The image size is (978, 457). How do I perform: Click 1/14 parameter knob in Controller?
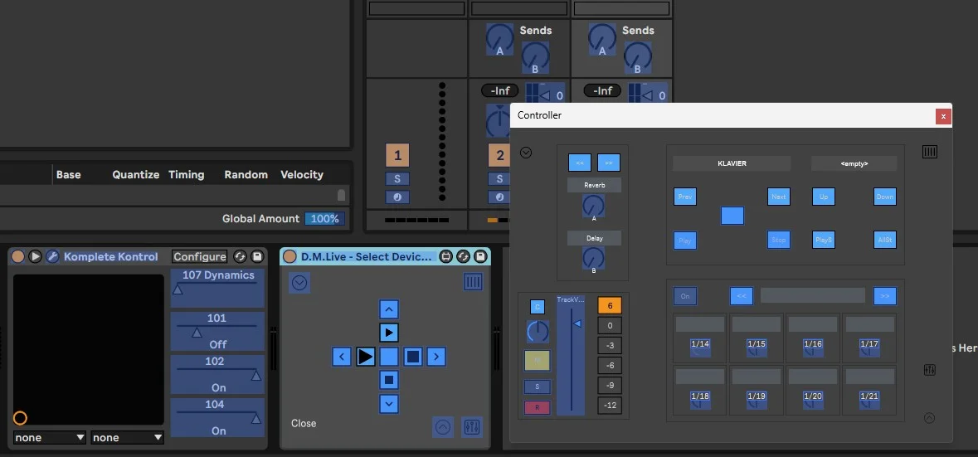point(700,348)
